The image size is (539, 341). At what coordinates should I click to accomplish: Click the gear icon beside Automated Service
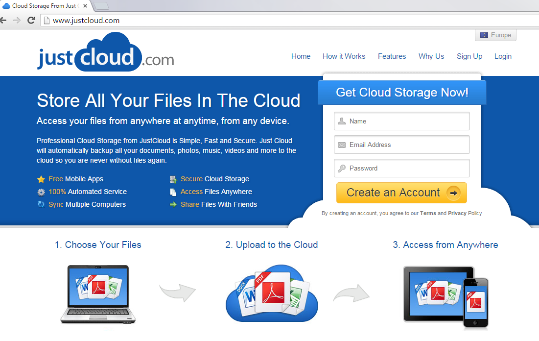41,192
